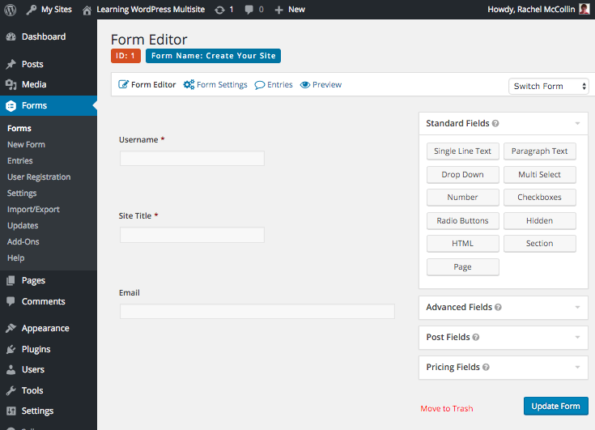This screenshot has width=595, height=430.
Task: Click the Post Fields help icon
Action: point(476,337)
